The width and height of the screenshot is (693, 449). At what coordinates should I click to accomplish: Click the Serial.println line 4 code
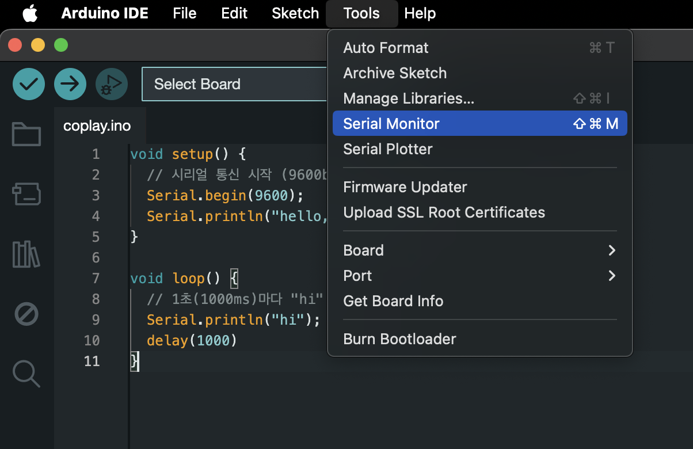pyautogui.click(x=237, y=216)
